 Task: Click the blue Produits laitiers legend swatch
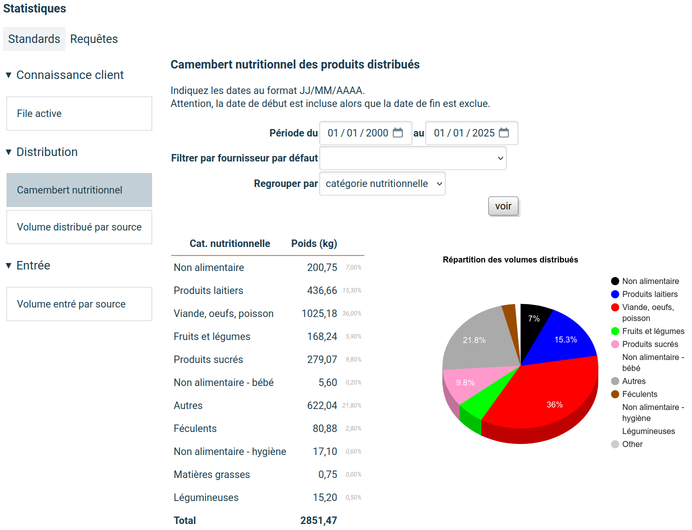click(615, 294)
